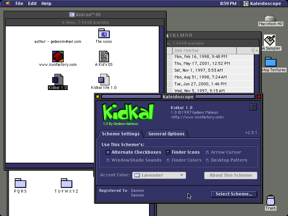The image size is (288, 216).
Task: Click the Date Modified column header
Action: click(x=204, y=50)
